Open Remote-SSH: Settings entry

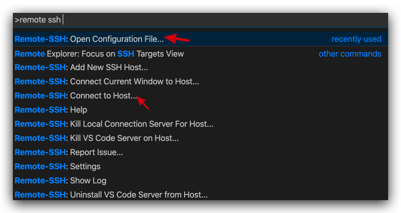coord(57,166)
